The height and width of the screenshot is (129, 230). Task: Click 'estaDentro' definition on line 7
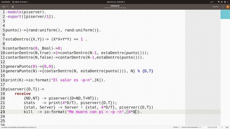coord(17,39)
